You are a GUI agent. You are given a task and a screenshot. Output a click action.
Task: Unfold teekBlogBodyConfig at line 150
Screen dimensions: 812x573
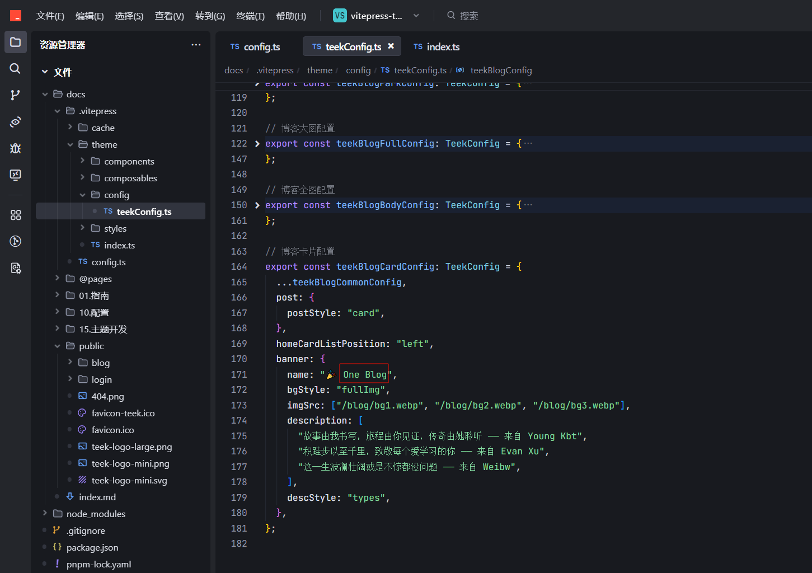click(257, 205)
